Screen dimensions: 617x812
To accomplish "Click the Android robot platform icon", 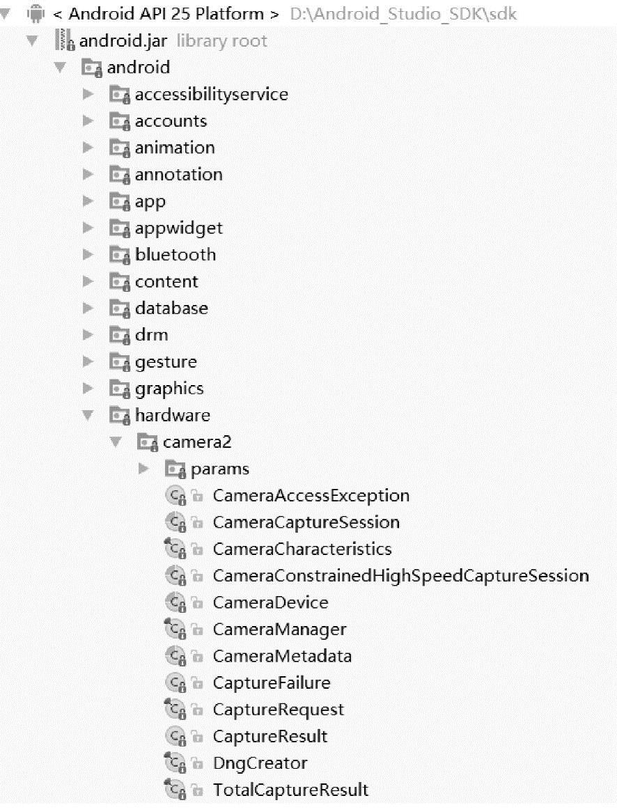I will (36, 13).
